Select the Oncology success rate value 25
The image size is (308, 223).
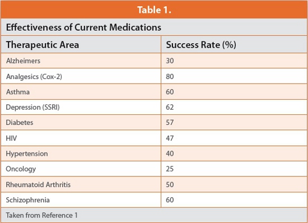[x=170, y=169]
